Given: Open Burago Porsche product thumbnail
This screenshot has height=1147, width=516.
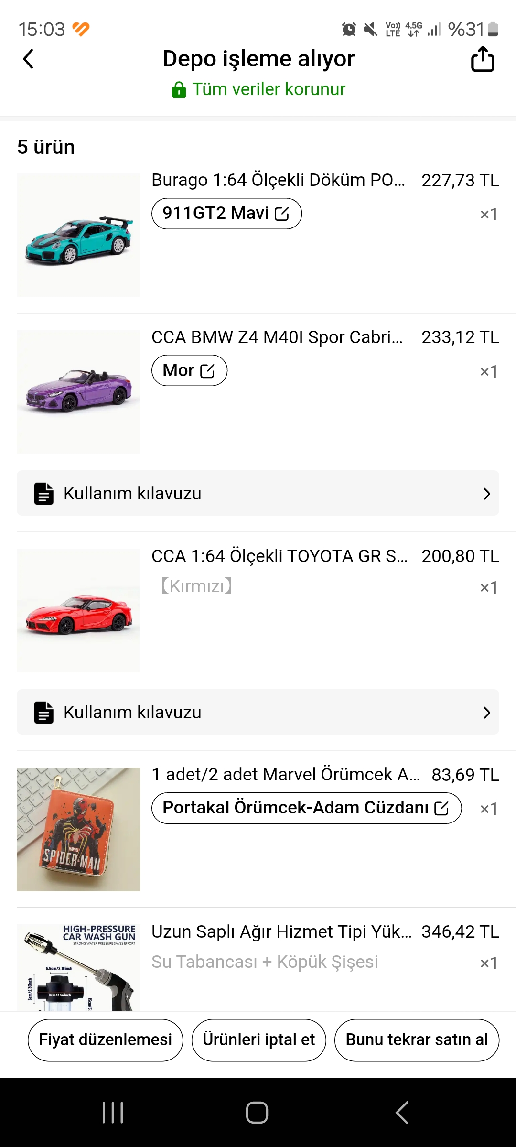Looking at the screenshot, I should [x=79, y=235].
